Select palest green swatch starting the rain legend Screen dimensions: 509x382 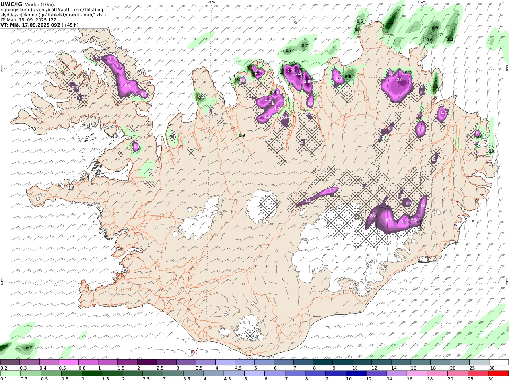[x=10, y=373]
